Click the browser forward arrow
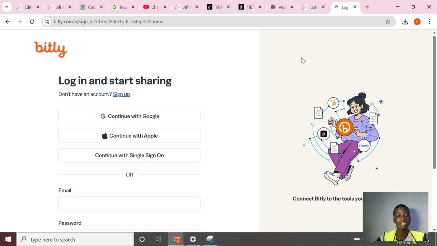This screenshot has height=246, width=437. point(20,22)
